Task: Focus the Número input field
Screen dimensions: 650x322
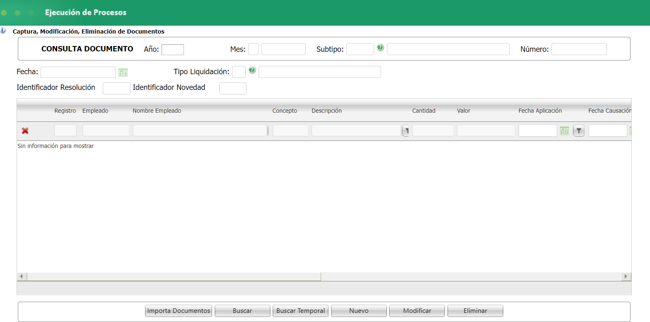Action: pos(579,49)
